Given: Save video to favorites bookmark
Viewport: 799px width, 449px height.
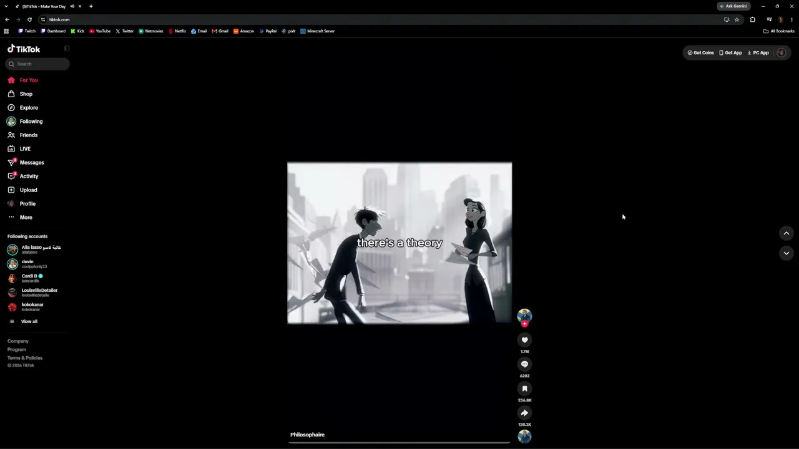Looking at the screenshot, I should pos(524,389).
